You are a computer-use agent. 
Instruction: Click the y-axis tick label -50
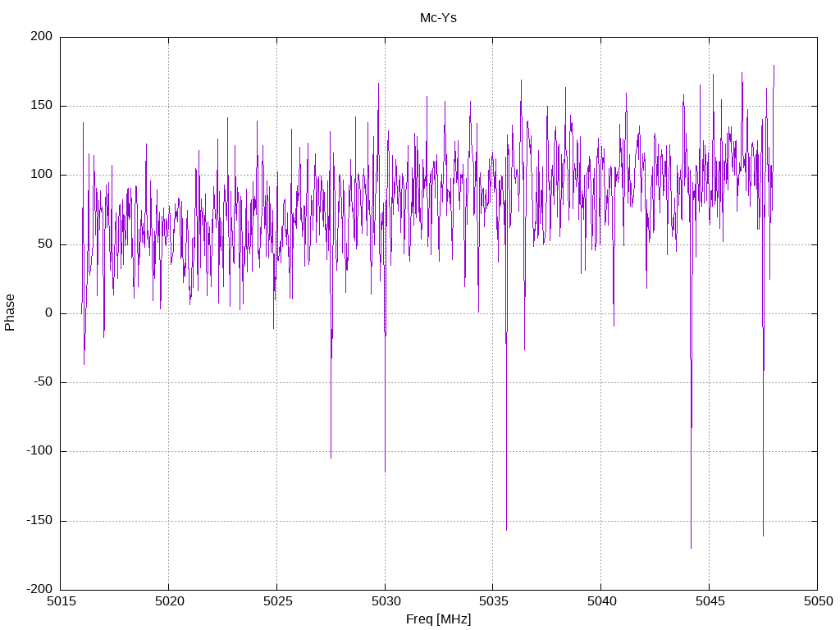(43, 382)
